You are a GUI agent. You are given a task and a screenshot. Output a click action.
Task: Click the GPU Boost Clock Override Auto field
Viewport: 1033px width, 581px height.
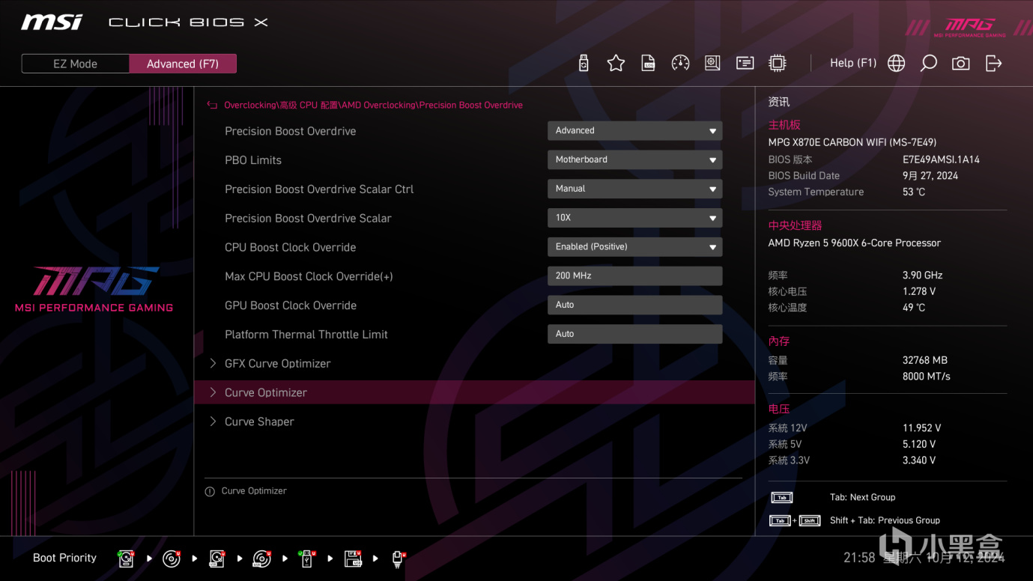click(634, 305)
